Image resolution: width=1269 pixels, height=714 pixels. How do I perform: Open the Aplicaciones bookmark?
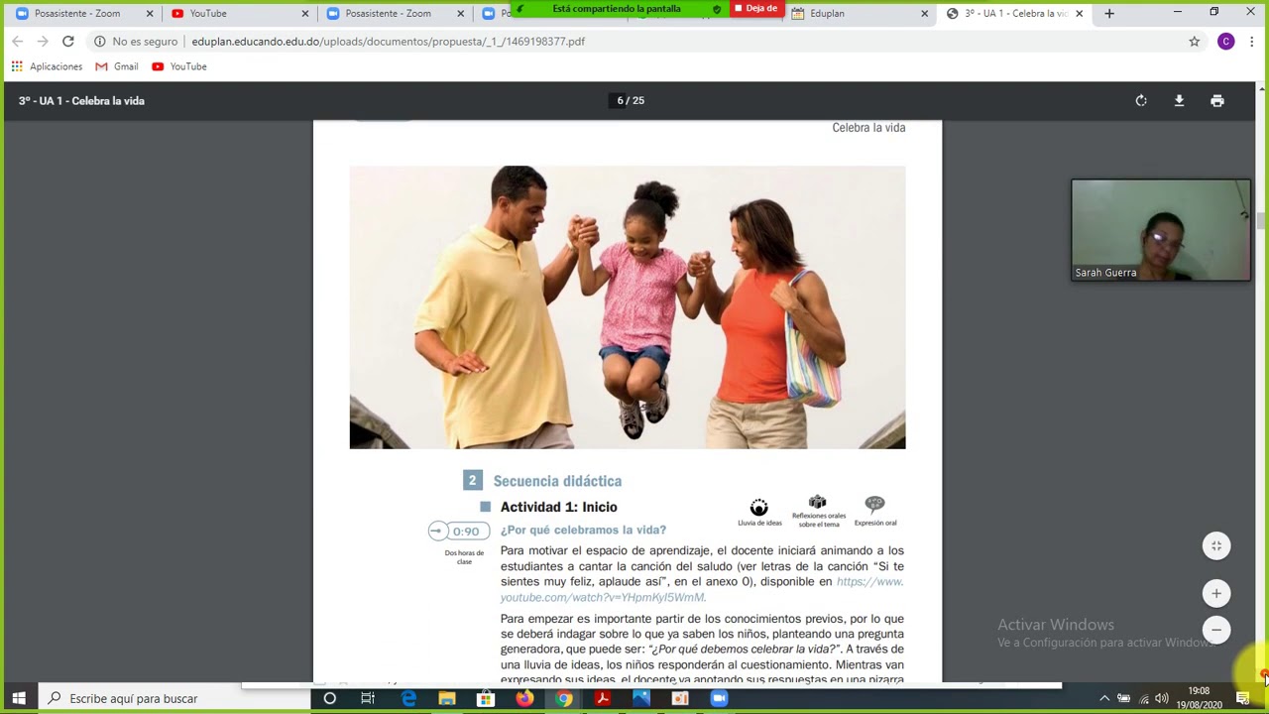tap(47, 66)
